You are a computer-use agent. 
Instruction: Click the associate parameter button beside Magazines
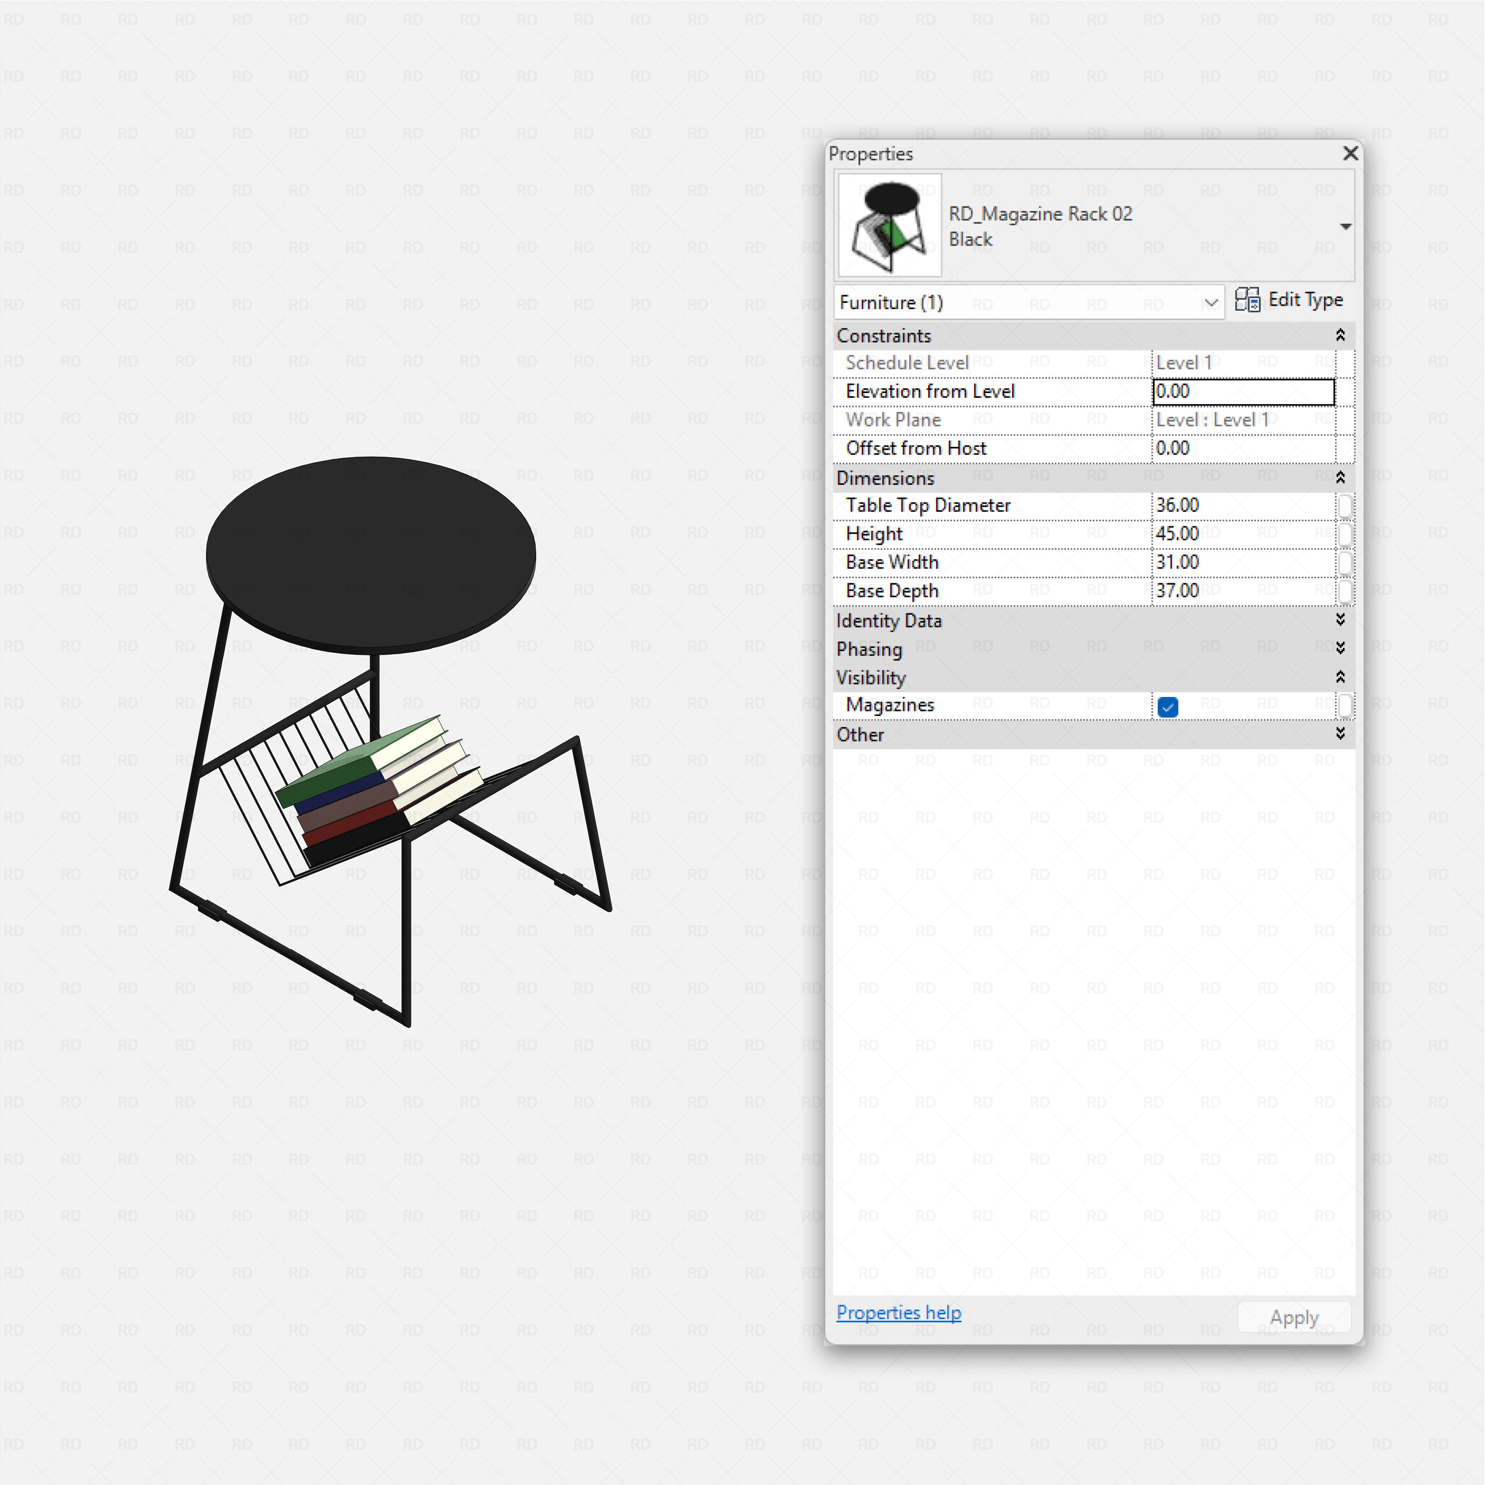[x=1346, y=705]
